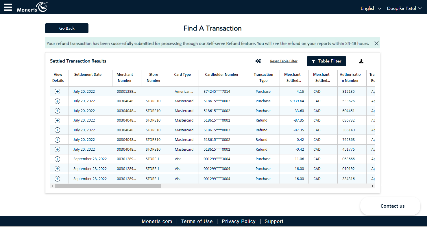Click the scrollbar right arrow
The width and height of the screenshot is (427, 227).
pyautogui.click(x=373, y=186)
